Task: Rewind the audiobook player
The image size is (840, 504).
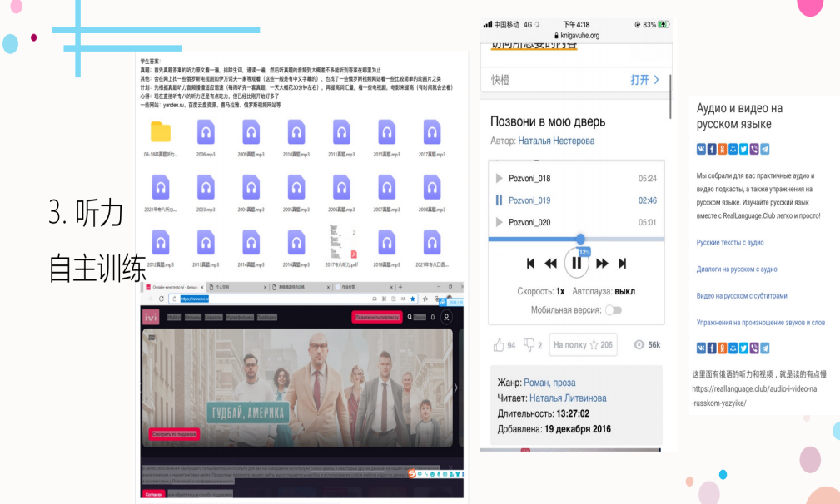Action: click(550, 264)
